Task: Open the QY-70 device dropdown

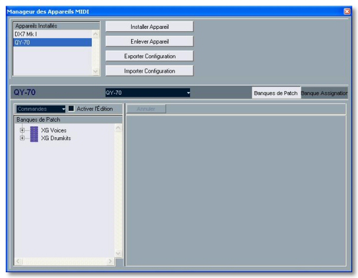Action: coord(147,93)
